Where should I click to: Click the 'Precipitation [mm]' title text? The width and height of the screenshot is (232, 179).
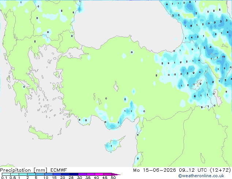click(x=24, y=170)
